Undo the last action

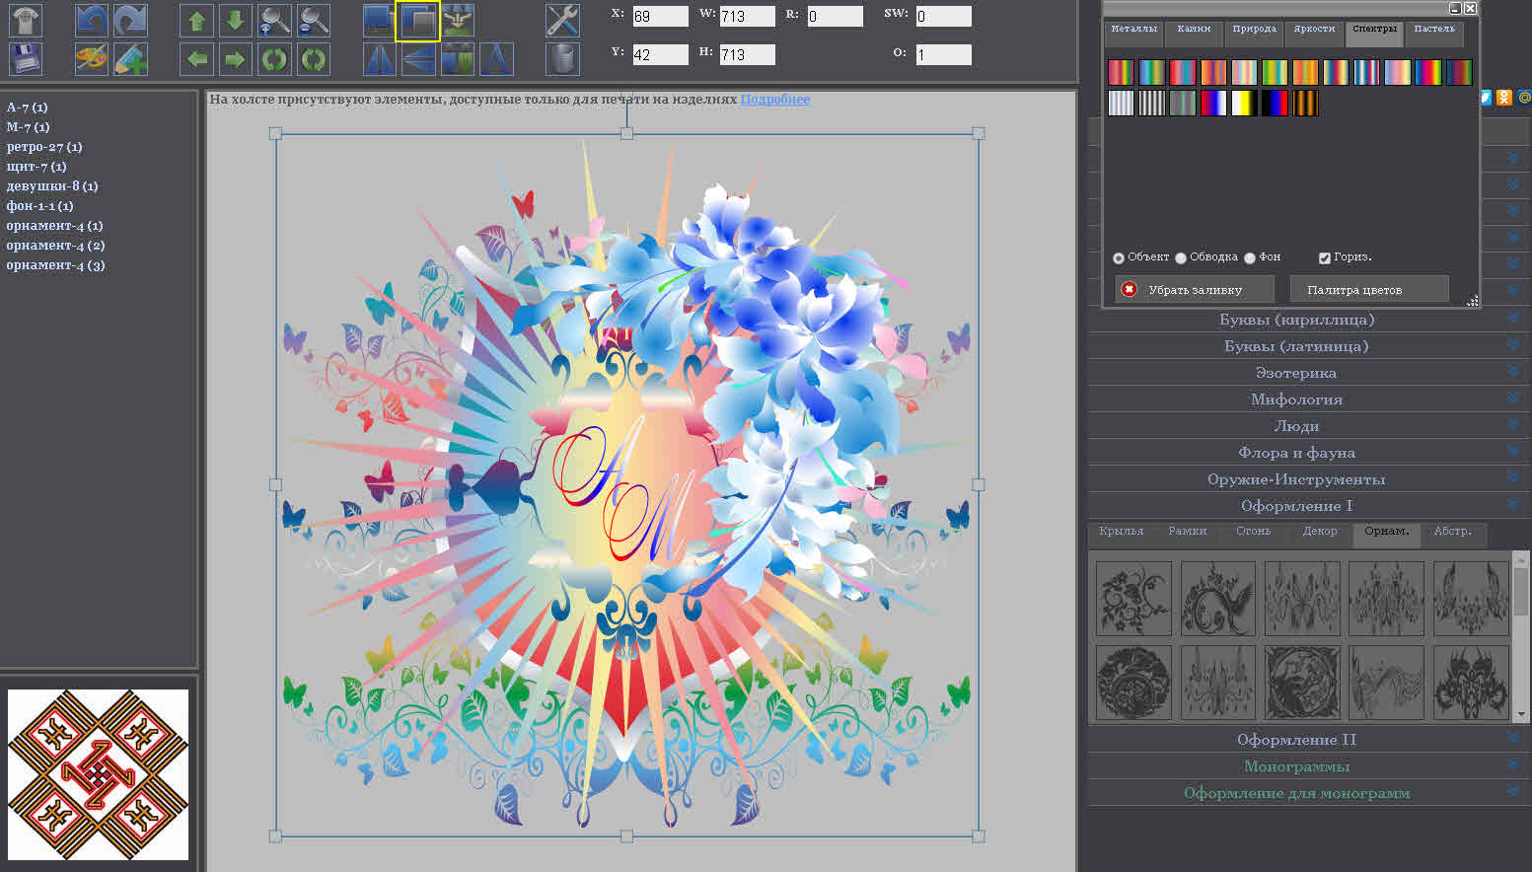(x=92, y=20)
